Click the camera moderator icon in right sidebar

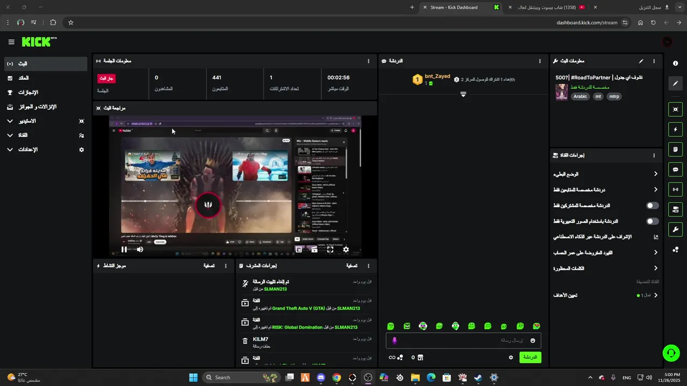pos(675,209)
